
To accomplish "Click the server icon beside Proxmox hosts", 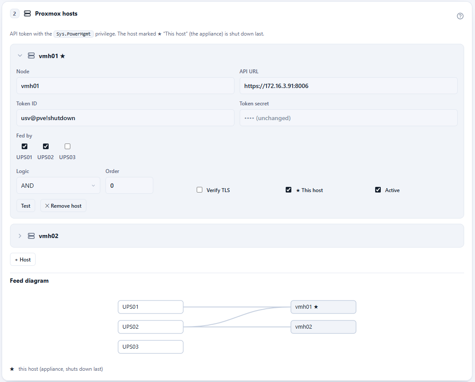I will point(27,13).
